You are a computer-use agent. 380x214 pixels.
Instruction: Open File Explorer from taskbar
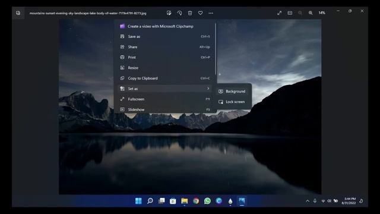tap(185, 201)
